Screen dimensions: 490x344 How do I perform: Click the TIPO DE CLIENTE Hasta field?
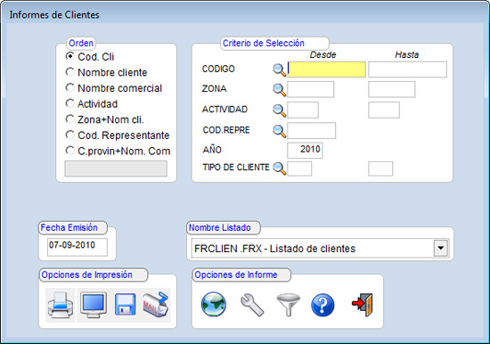pyautogui.click(x=380, y=168)
